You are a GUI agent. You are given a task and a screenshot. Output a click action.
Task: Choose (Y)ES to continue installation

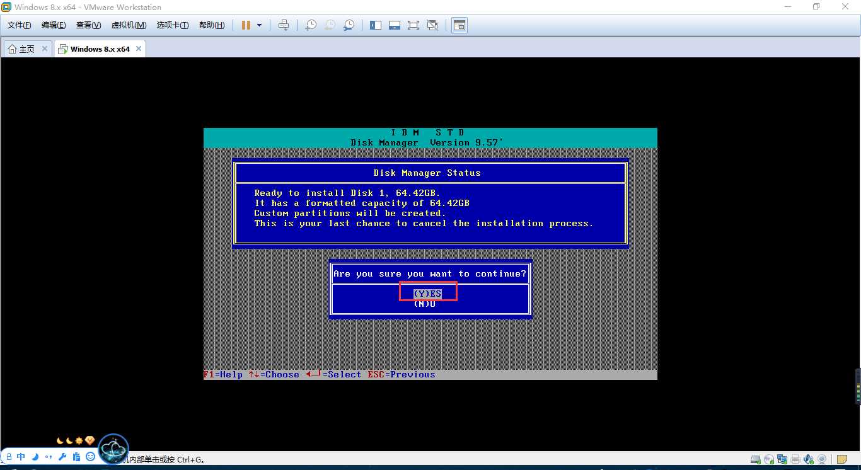[427, 294]
